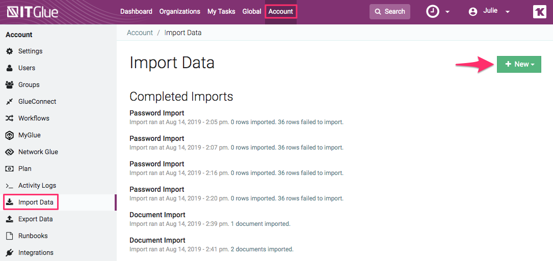The width and height of the screenshot is (553, 261).
Task: Click the Users person icon in sidebar
Action: click(10, 68)
